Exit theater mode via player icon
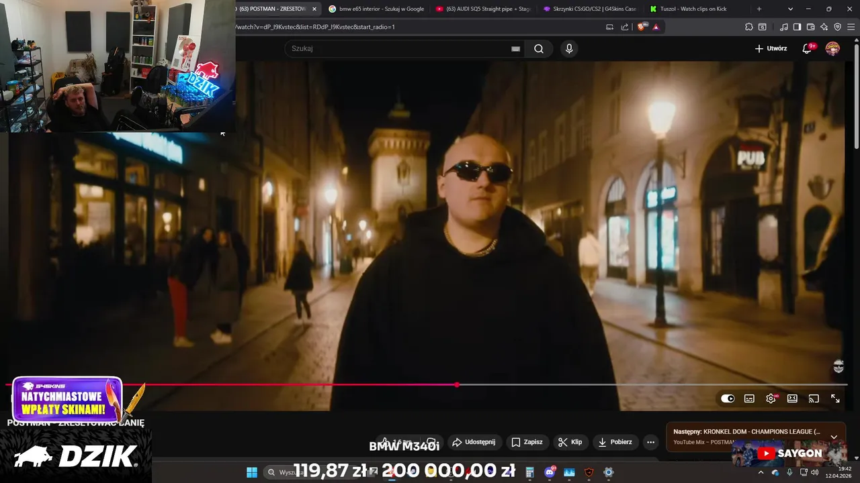Screen dimensions: 860x483 point(792,398)
